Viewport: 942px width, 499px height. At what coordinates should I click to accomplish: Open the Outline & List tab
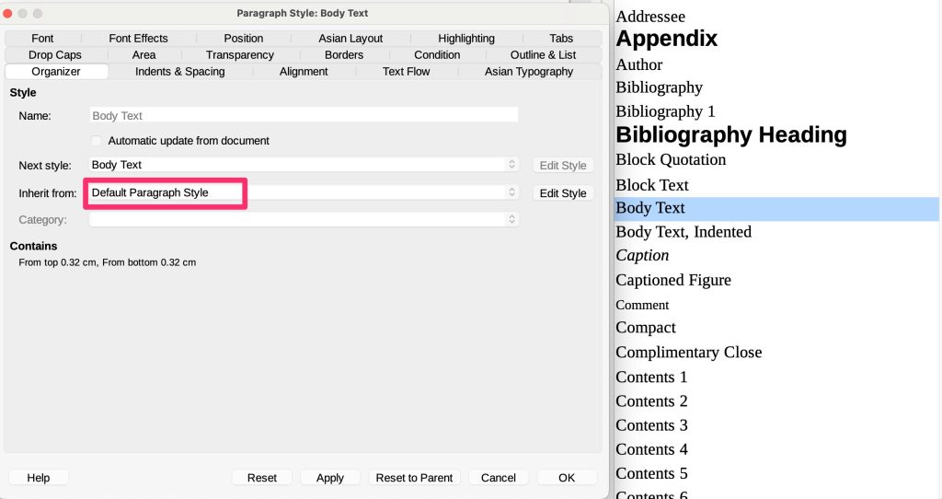(x=543, y=55)
